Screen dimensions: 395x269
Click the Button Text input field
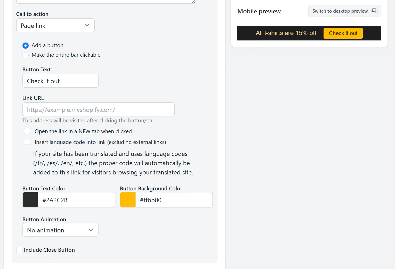60,81
